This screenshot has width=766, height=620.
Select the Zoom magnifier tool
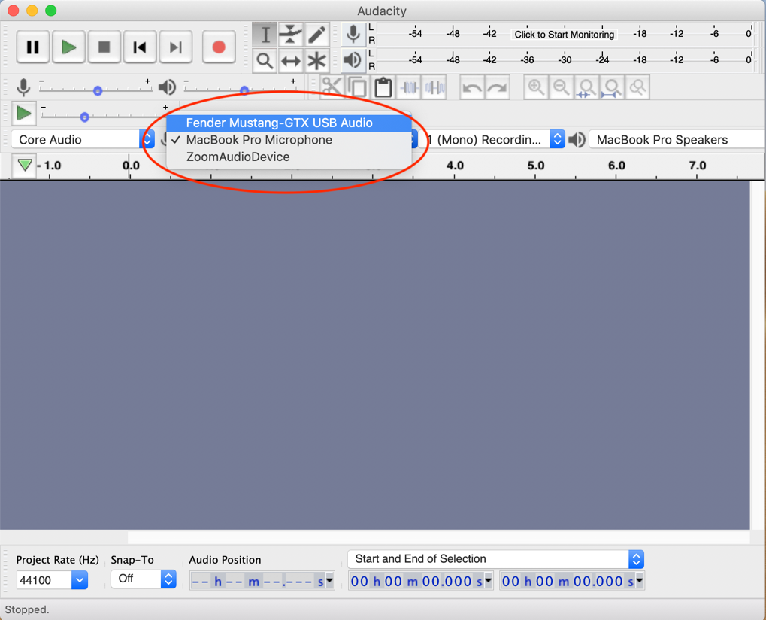pyautogui.click(x=265, y=61)
